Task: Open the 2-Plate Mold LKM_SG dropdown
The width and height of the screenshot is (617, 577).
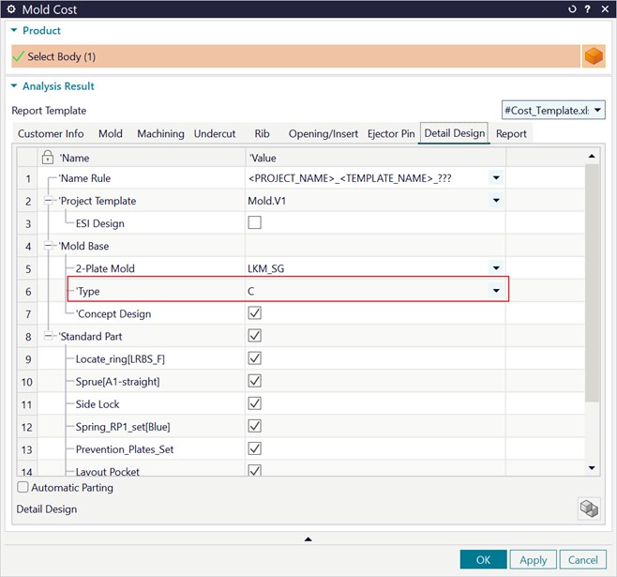Action: point(496,268)
